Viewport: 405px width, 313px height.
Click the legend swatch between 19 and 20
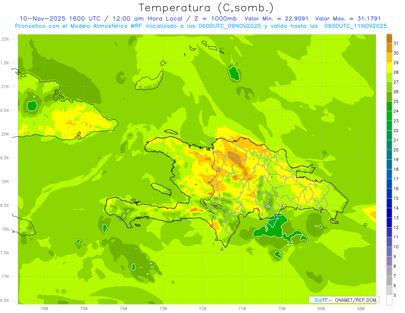pos(389,155)
